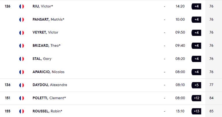This screenshot has width=222, height=117.
Task: Open ROUSSEL, Robin player details
Action: click(47, 111)
